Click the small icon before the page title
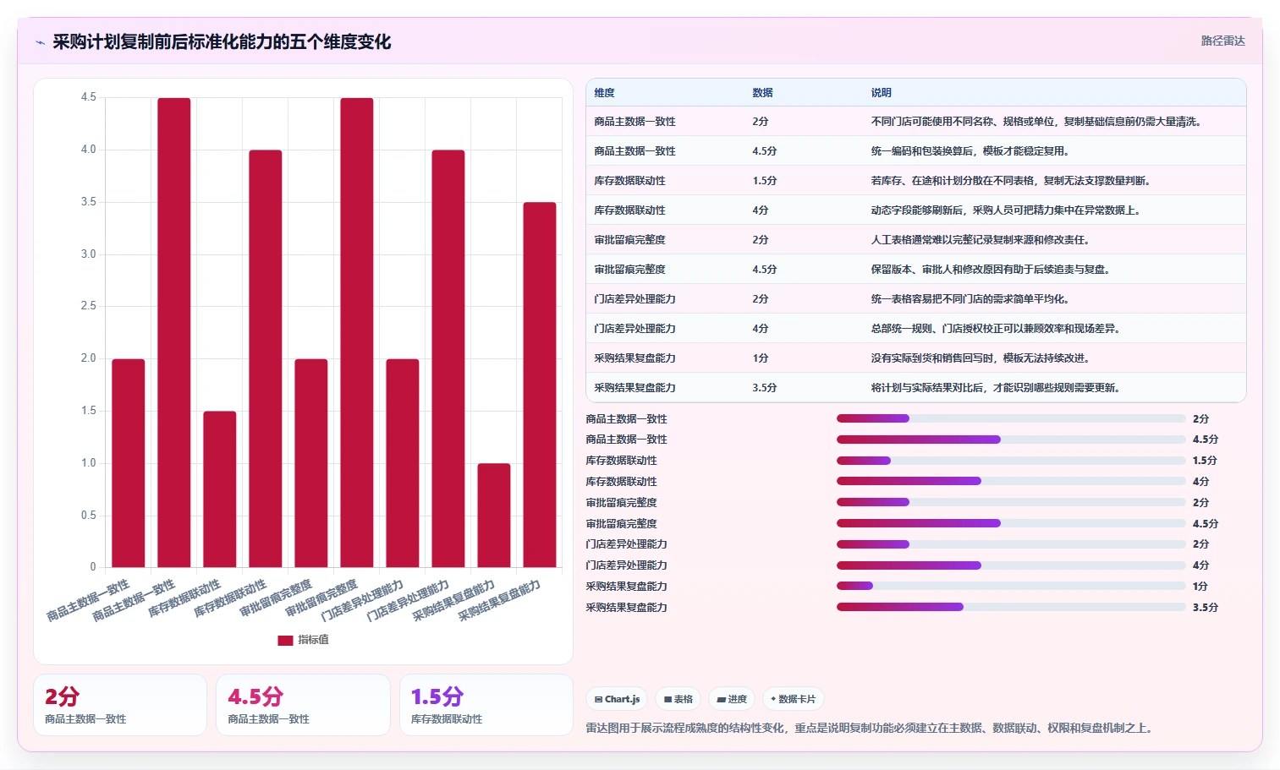The image size is (1280, 770). pos(40,42)
